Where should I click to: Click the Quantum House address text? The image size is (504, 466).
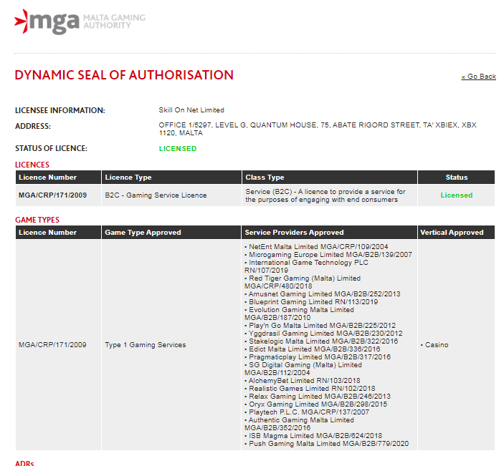[x=318, y=129]
